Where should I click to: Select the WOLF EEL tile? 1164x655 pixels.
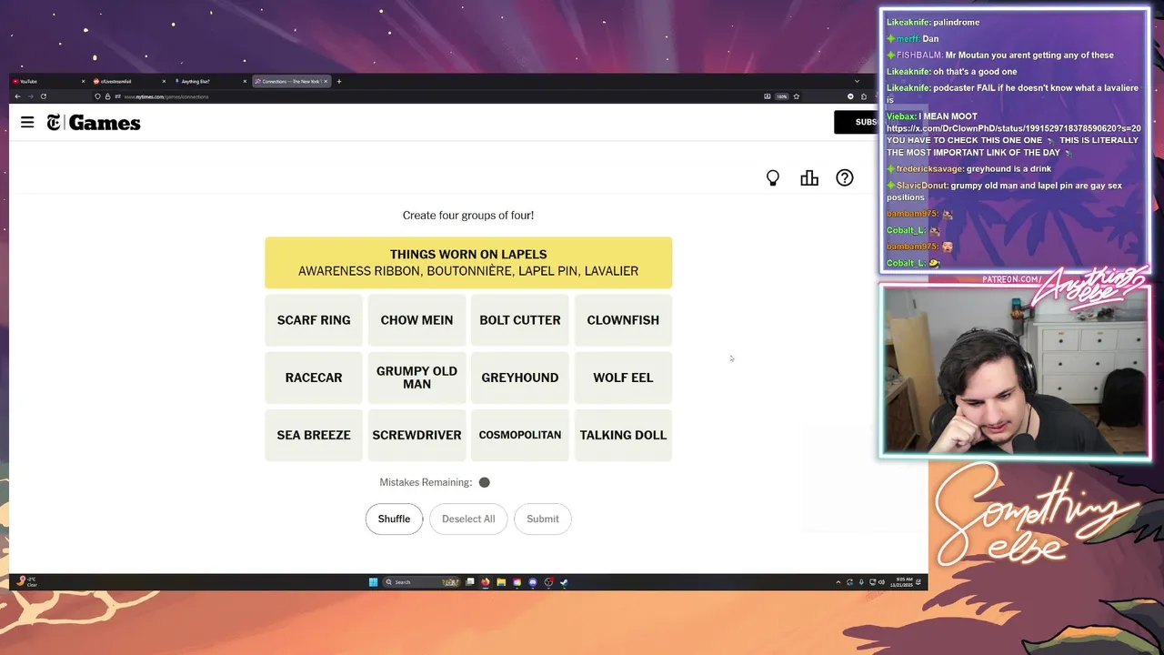[623, 378]
